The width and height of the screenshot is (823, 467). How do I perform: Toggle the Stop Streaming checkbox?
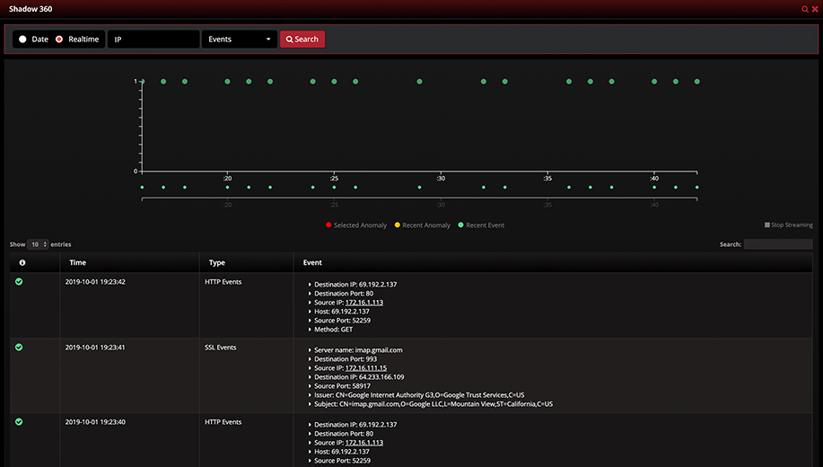(x=767, y=225)
